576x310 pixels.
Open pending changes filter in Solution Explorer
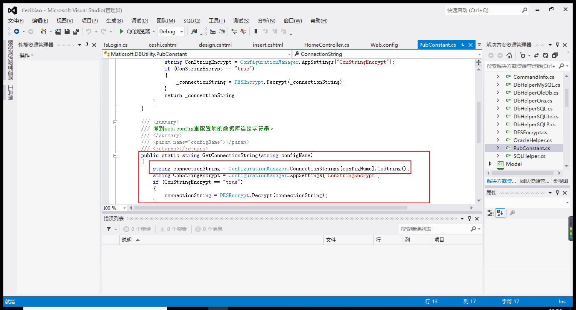click(523, 55)
